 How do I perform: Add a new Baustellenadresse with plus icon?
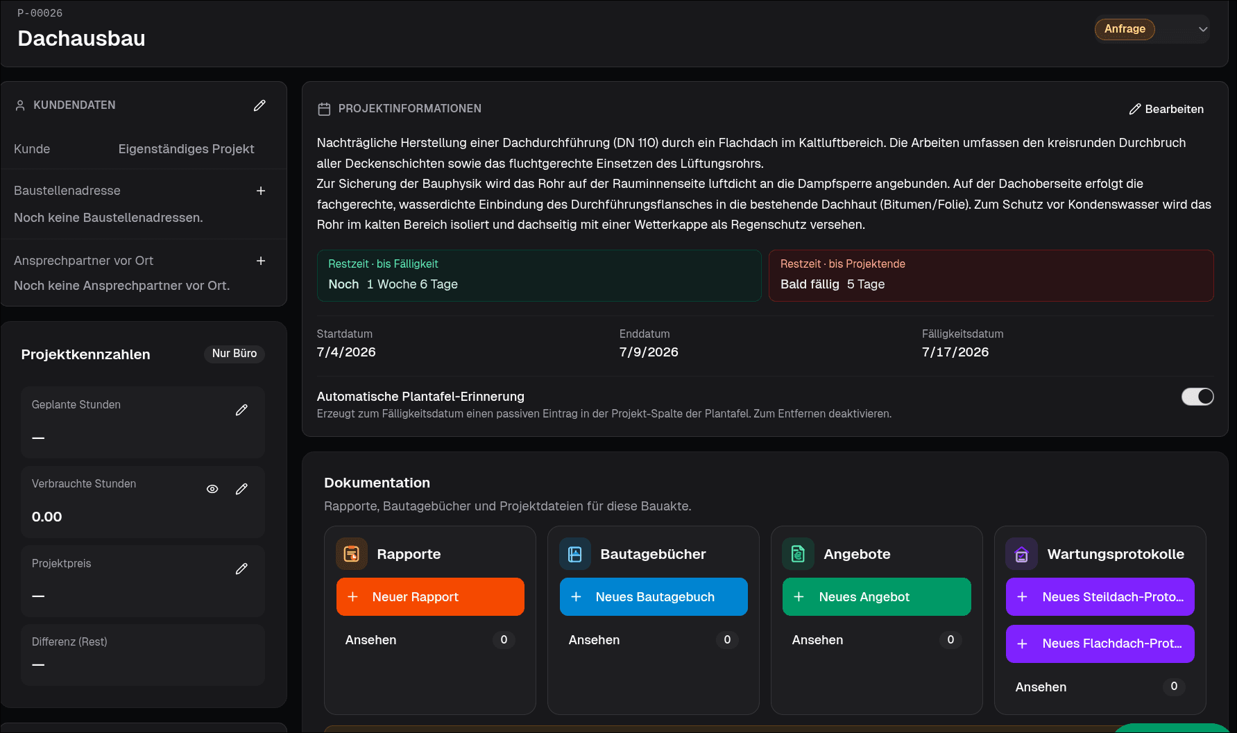tap(261, 191)
